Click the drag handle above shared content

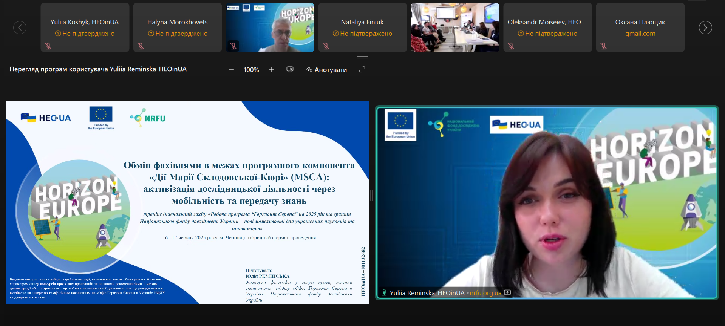tap(362, 57)
